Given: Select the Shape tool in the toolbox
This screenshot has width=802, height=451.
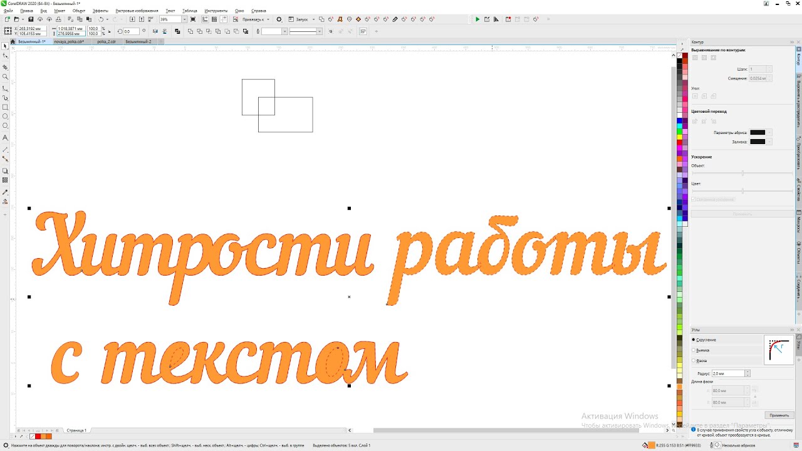Looking at the screenshot, I should coord(6,56).
